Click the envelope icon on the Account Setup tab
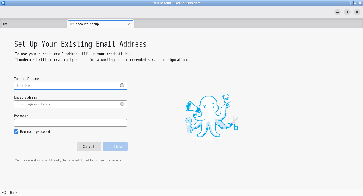 point(72,24)
